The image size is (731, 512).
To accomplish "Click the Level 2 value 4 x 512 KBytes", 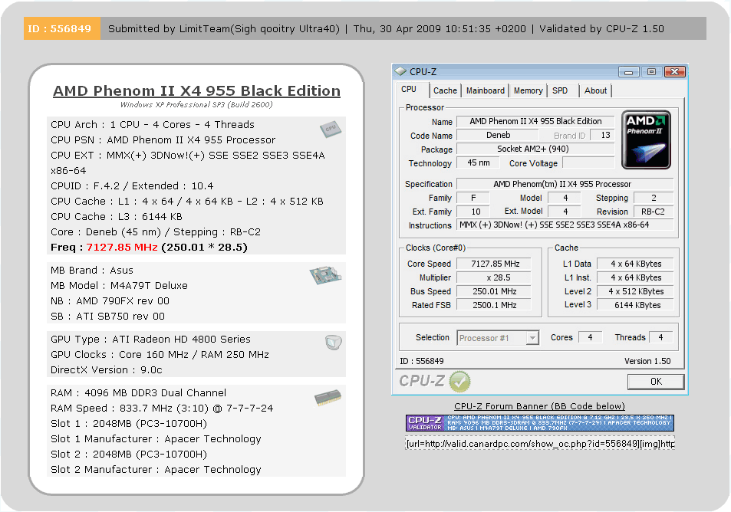I will (x=635, y=291).
